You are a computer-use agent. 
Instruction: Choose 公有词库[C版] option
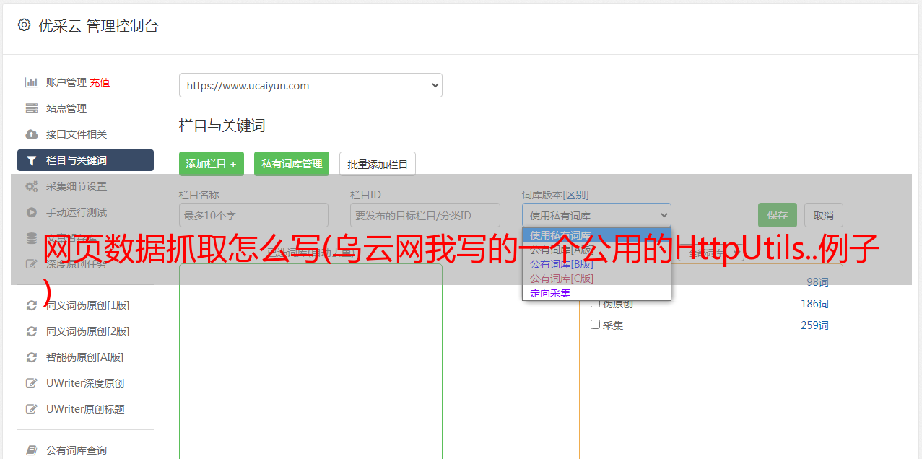tap(596, 279)
